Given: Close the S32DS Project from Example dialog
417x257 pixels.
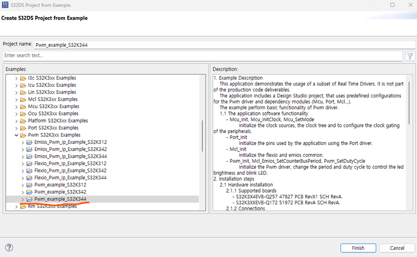Looking at the screenshot, I should point(410,5).
